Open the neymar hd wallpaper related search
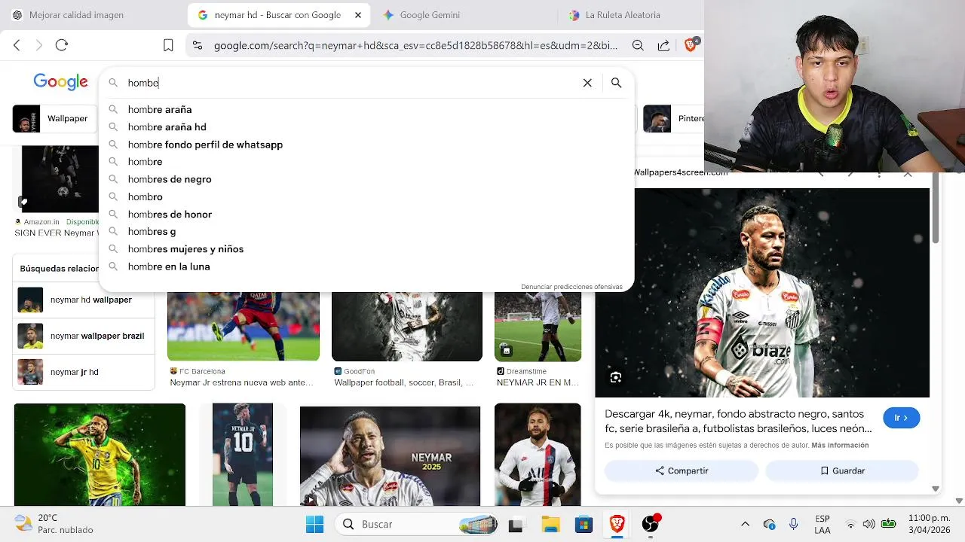The image size is (965, 542). coord(84,300)
